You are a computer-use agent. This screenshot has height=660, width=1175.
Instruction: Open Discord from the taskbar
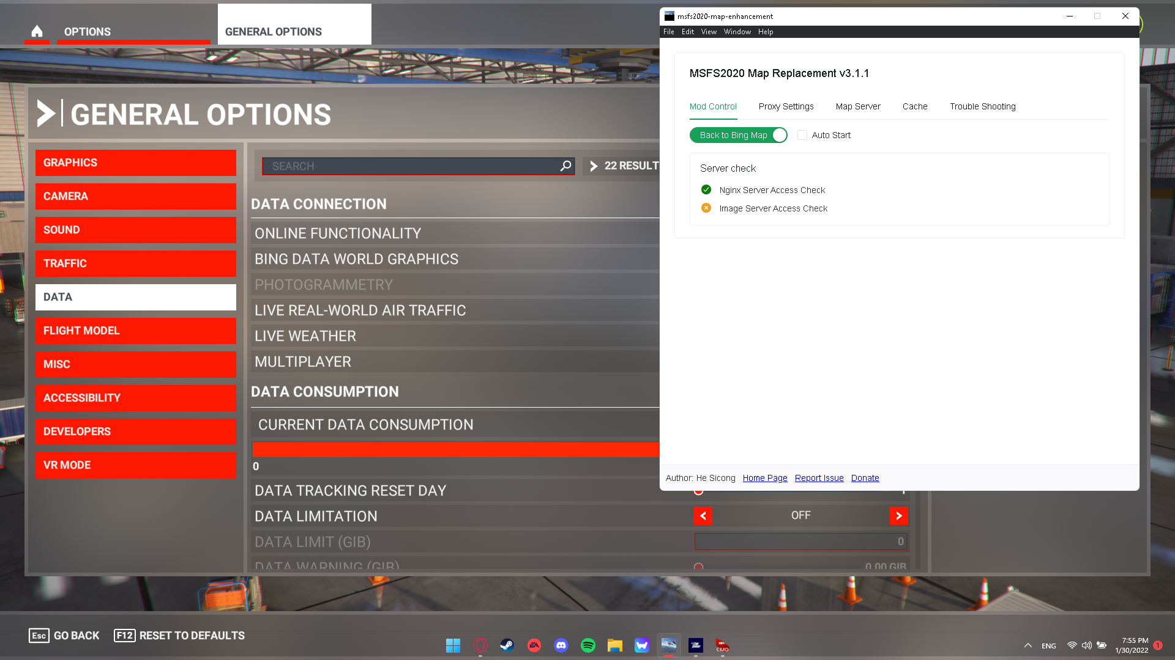(x=561, y=645)
